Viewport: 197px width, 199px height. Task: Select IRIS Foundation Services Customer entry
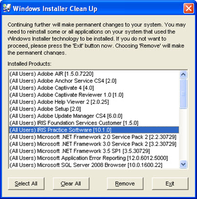94,123
